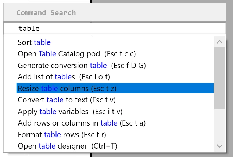Click the command list scrollbar thumb
233x157 pixels.
click(x=220, y=78)
